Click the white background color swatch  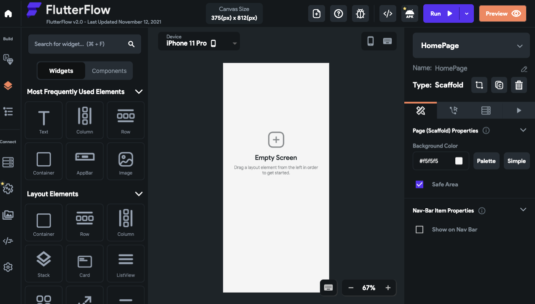click(459, 161)
